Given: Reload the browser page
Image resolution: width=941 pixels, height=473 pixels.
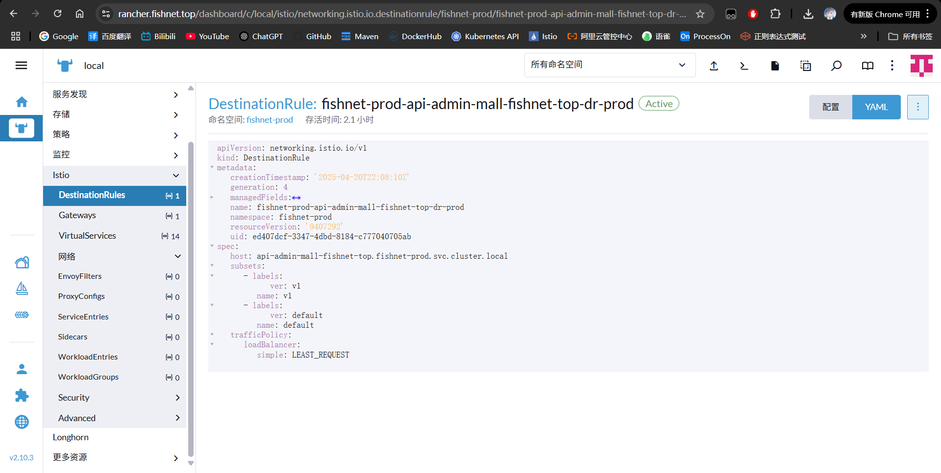Looking at the screenshot, I should (x=57, y=14).
